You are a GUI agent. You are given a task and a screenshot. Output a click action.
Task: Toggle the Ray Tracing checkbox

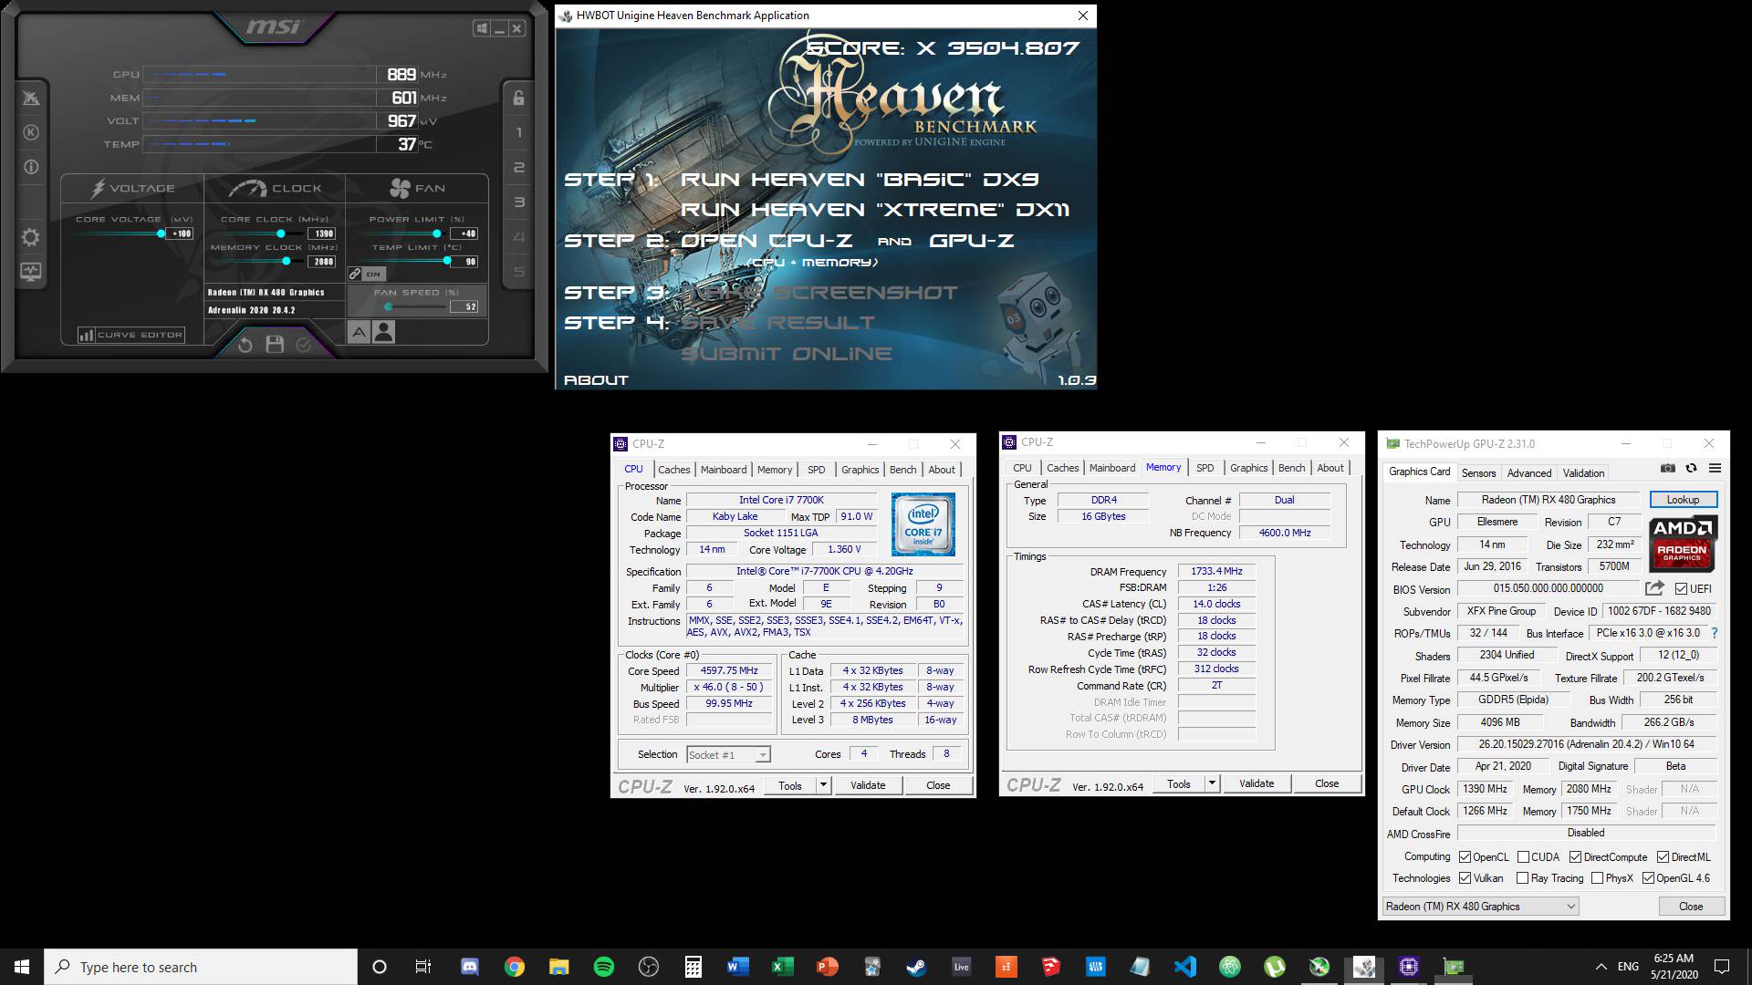pos(1522,878)
